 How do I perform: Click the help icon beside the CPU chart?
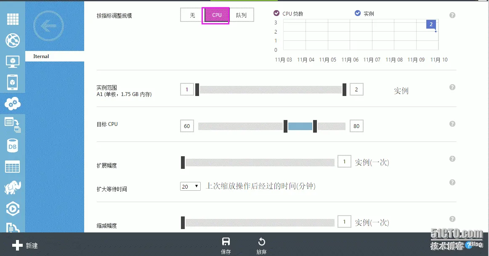tap(452, 15)
